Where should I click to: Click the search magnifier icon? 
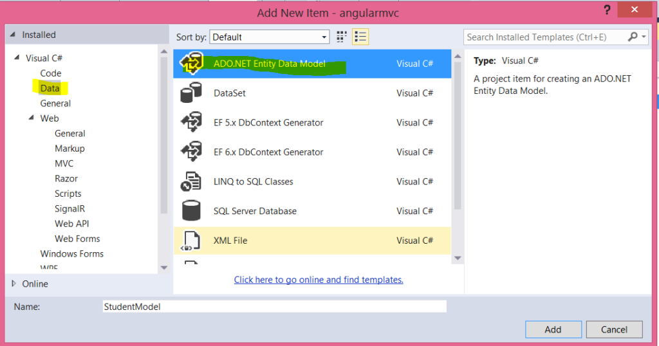(x=634, y=37)
